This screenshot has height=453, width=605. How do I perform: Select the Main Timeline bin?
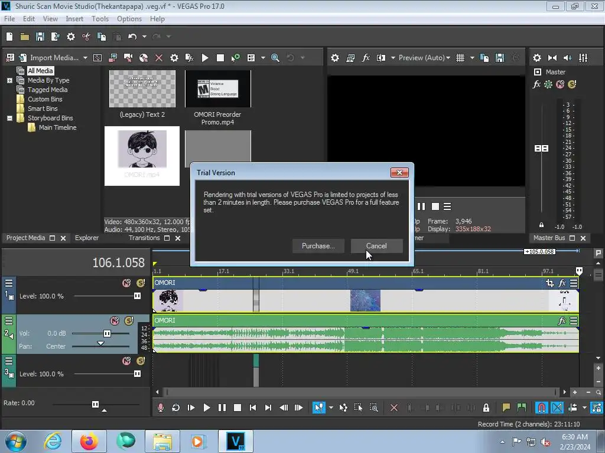pyautogui.click(x=57, y=127)
